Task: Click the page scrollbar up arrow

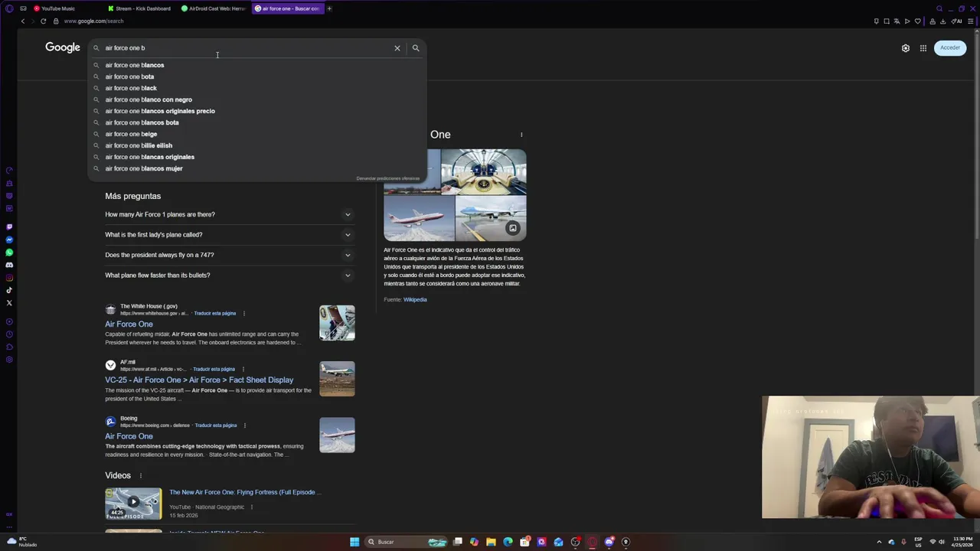Action: (x=976, y=31)
